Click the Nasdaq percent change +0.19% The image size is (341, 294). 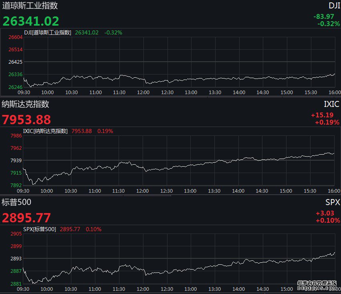327,122
